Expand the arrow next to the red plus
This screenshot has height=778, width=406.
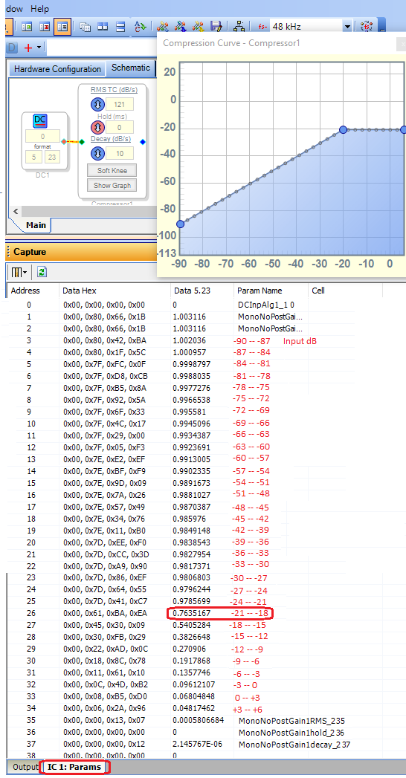[x=39, y=48]
